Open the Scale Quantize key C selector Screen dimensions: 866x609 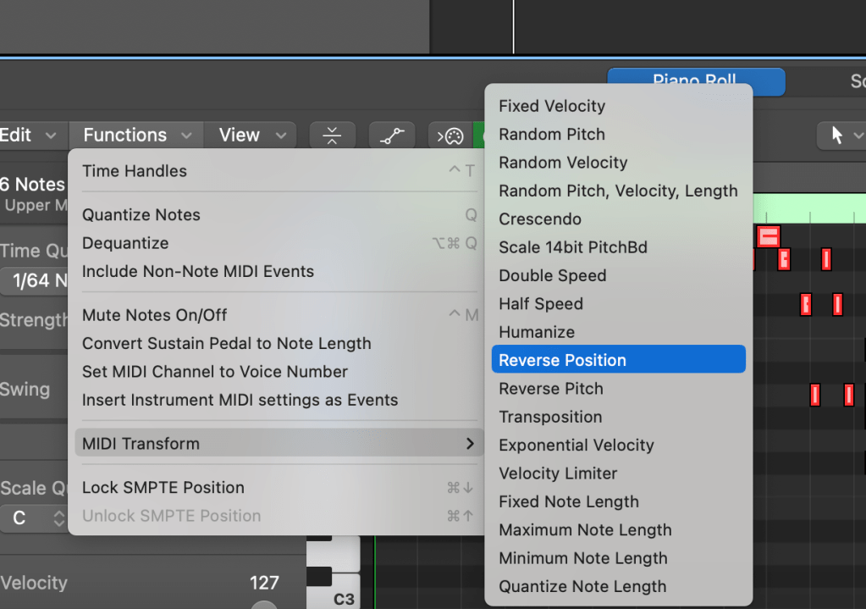32,518
